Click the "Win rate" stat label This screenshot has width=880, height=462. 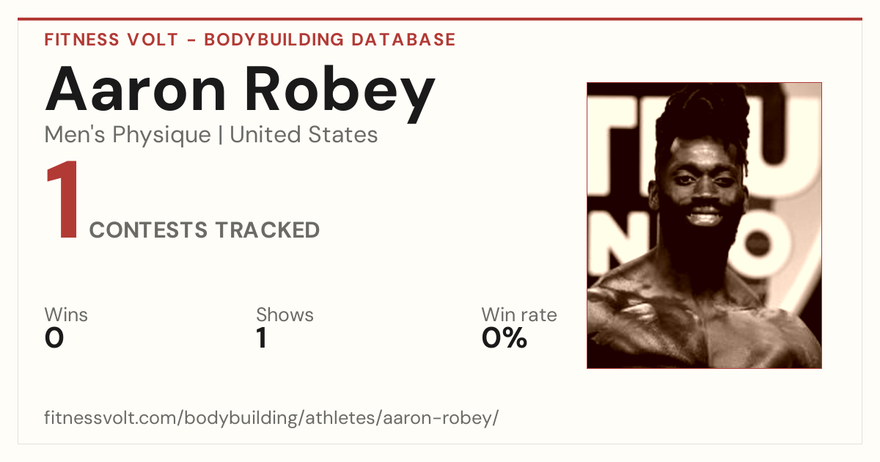519,315
